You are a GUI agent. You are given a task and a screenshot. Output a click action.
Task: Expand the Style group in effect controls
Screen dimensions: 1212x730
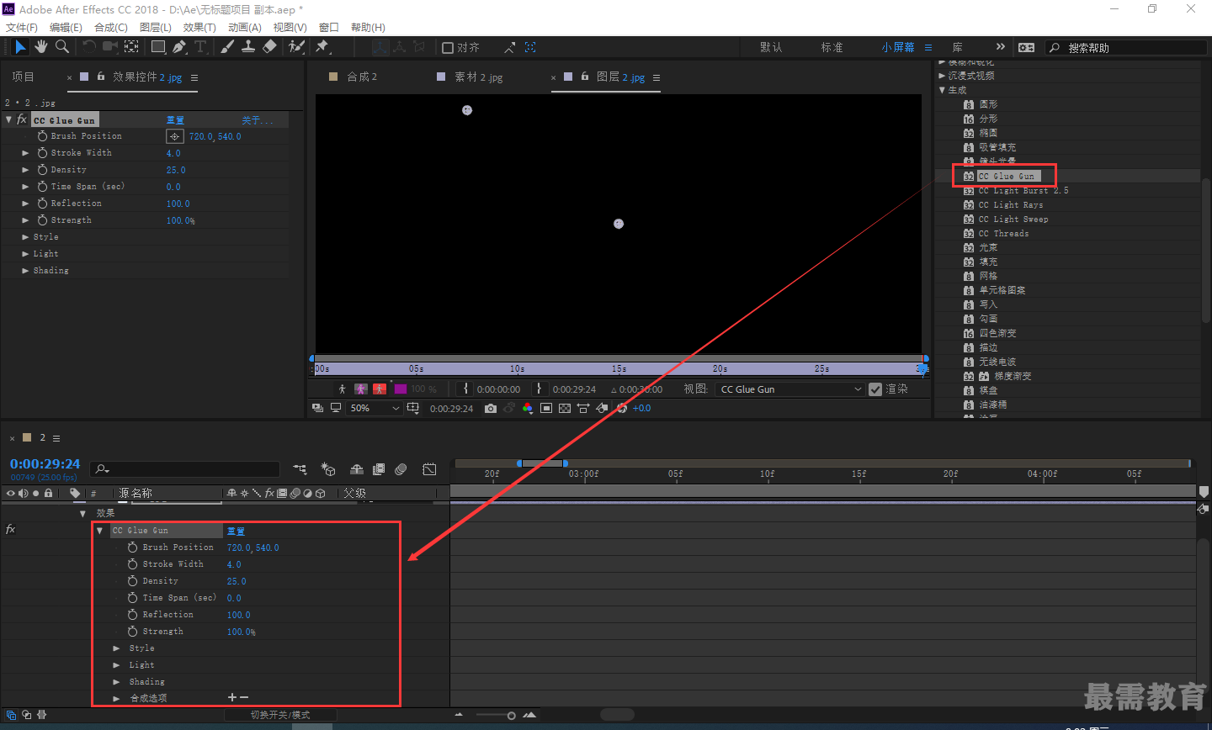pyautogui.click(x=25, y=237)
